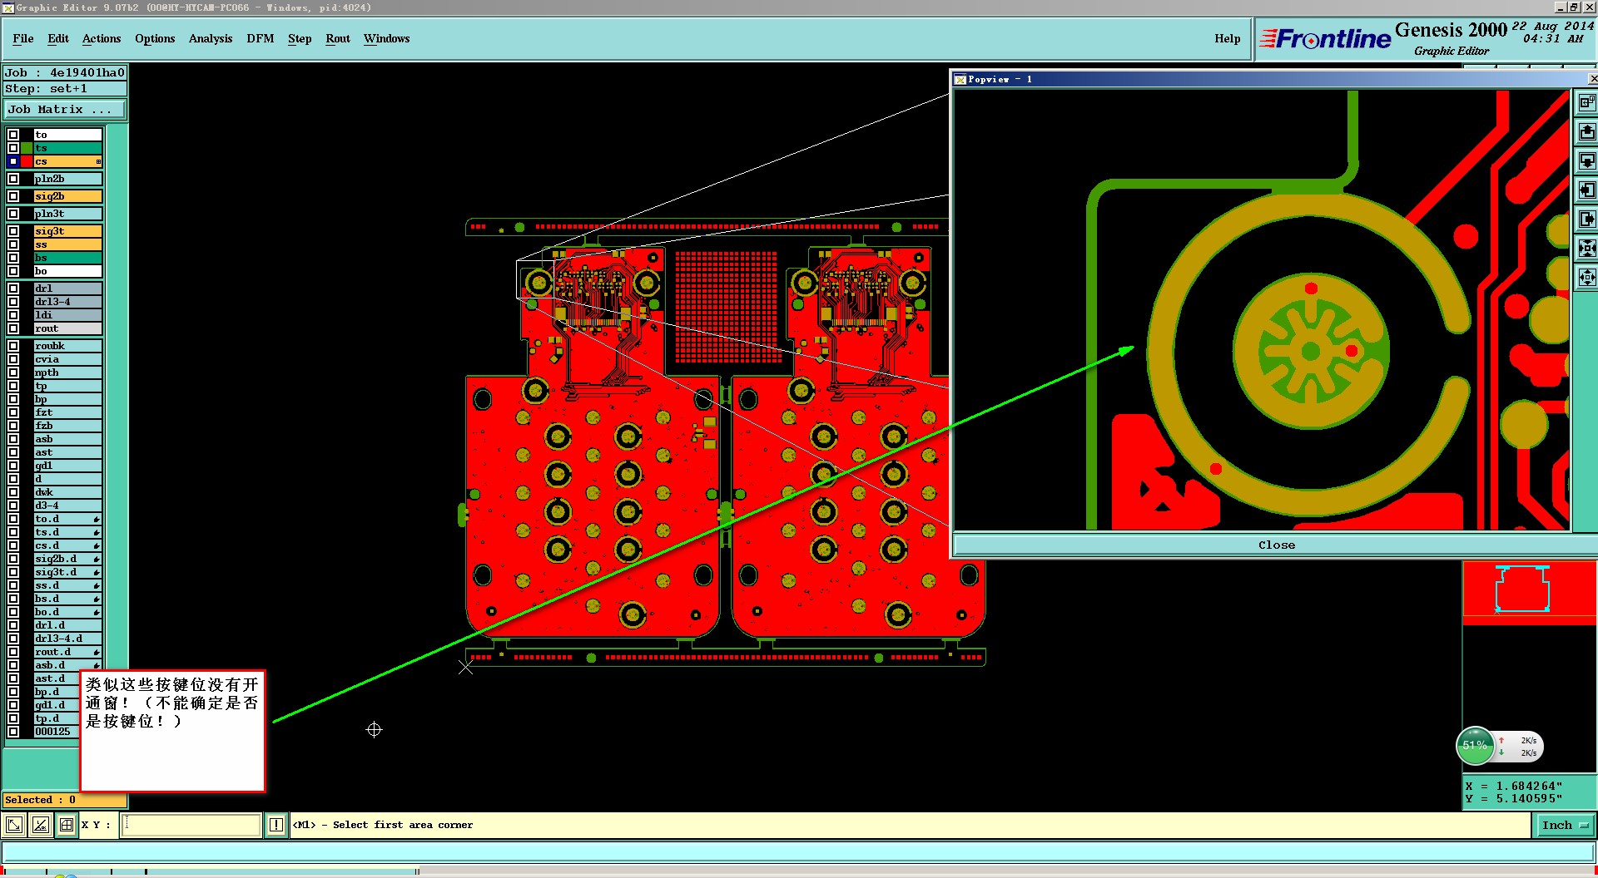The image size is (1598, 878).
Task: Click the edit-lock icon on ts.d row
Action: [97, 533]
